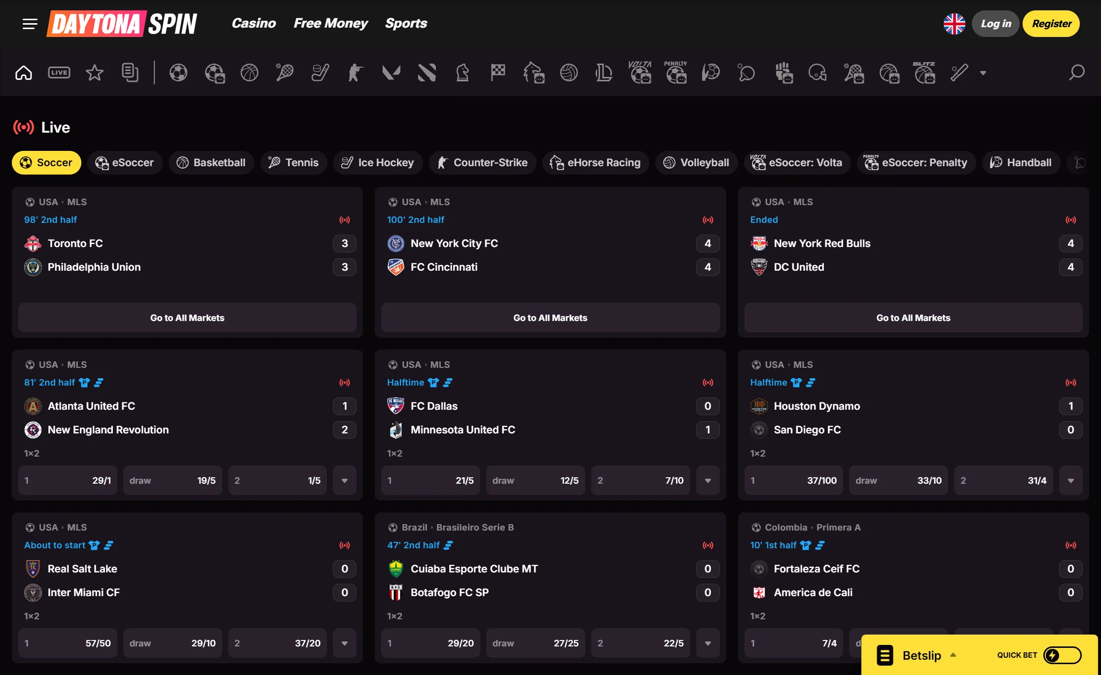Expand more markets for Atlanta United FC match

345,481
